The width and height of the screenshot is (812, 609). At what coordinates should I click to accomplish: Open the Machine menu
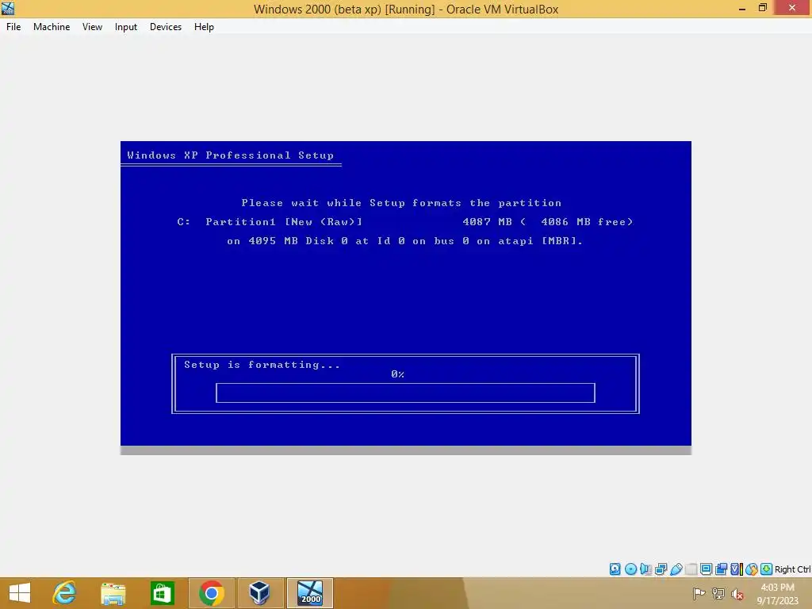[x=52, y=27]
